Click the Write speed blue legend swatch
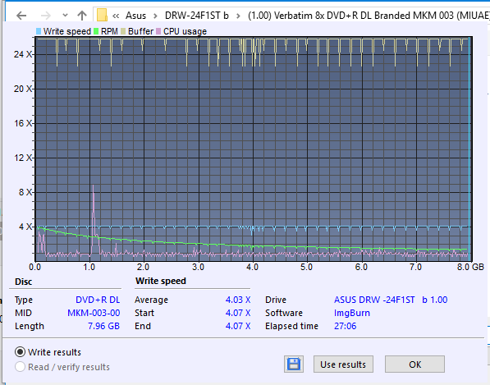Viewport: 490px width, 385px height. (x=39, y=31)
